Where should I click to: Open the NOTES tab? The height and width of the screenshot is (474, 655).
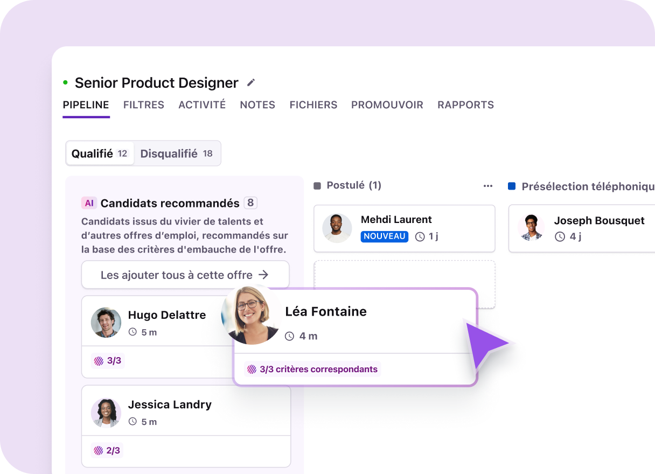257,105
